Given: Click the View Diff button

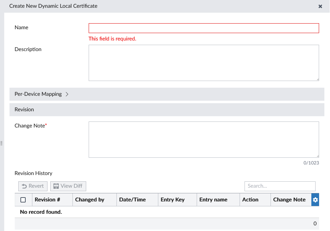Looking at the screenshot, I should [x=68, y=186].
